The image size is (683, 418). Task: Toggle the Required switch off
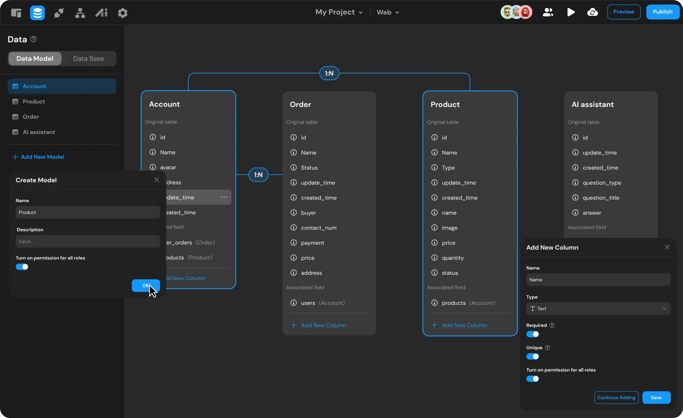(x=532, y=334)
